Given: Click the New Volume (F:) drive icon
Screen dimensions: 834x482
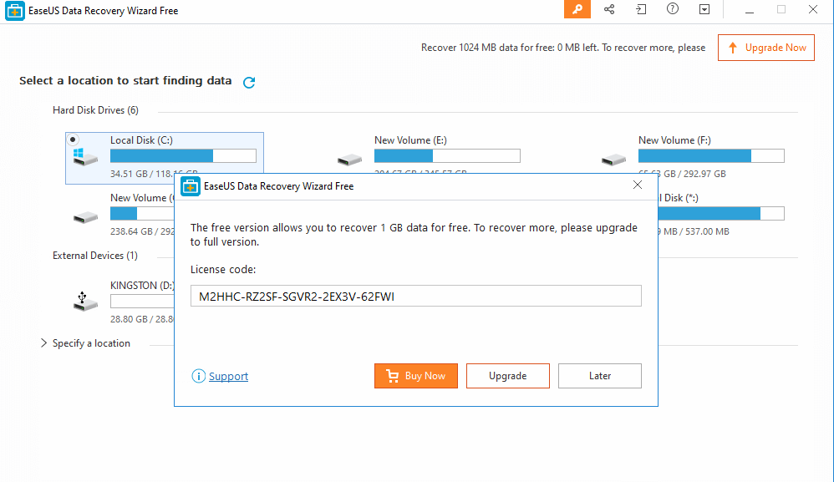Looking at the screenshot, I should coord(613,159).
